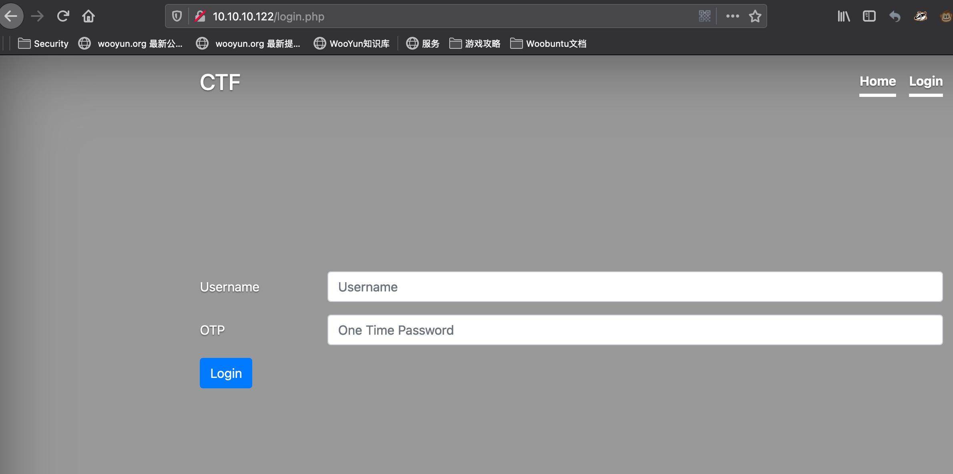
Task: Click the tracking protection shield icon
Action: click(x=177, y=16)
